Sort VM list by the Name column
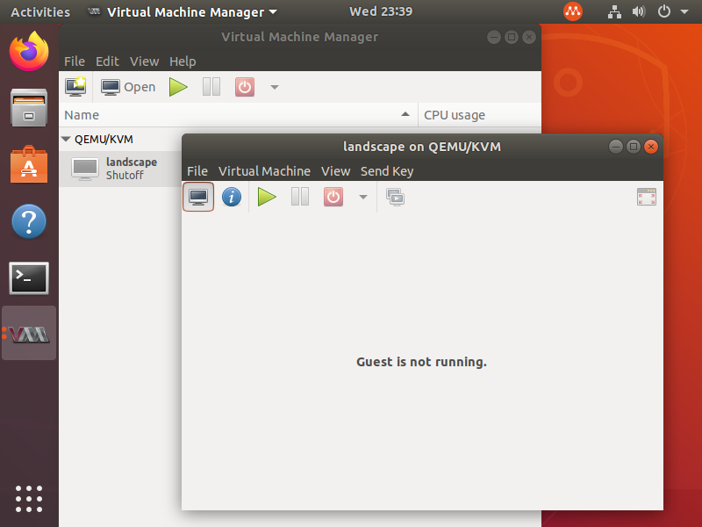The height and width of the screenshot is (527, 702). coord(238,115)
